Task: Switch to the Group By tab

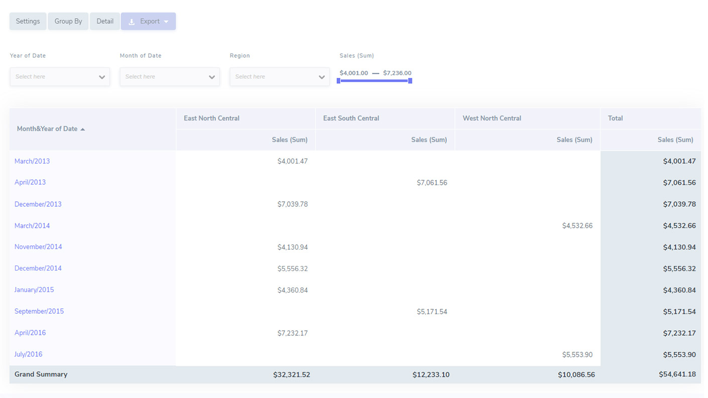Action: pos(68,22)
